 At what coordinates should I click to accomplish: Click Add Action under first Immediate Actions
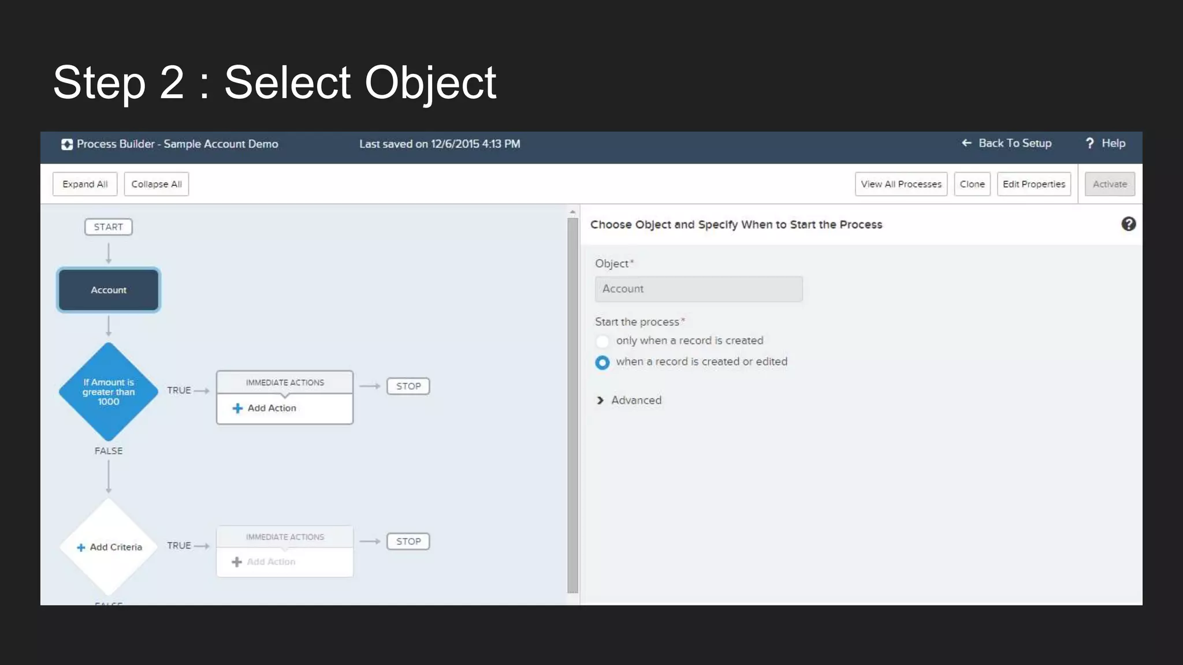point(271,408)
